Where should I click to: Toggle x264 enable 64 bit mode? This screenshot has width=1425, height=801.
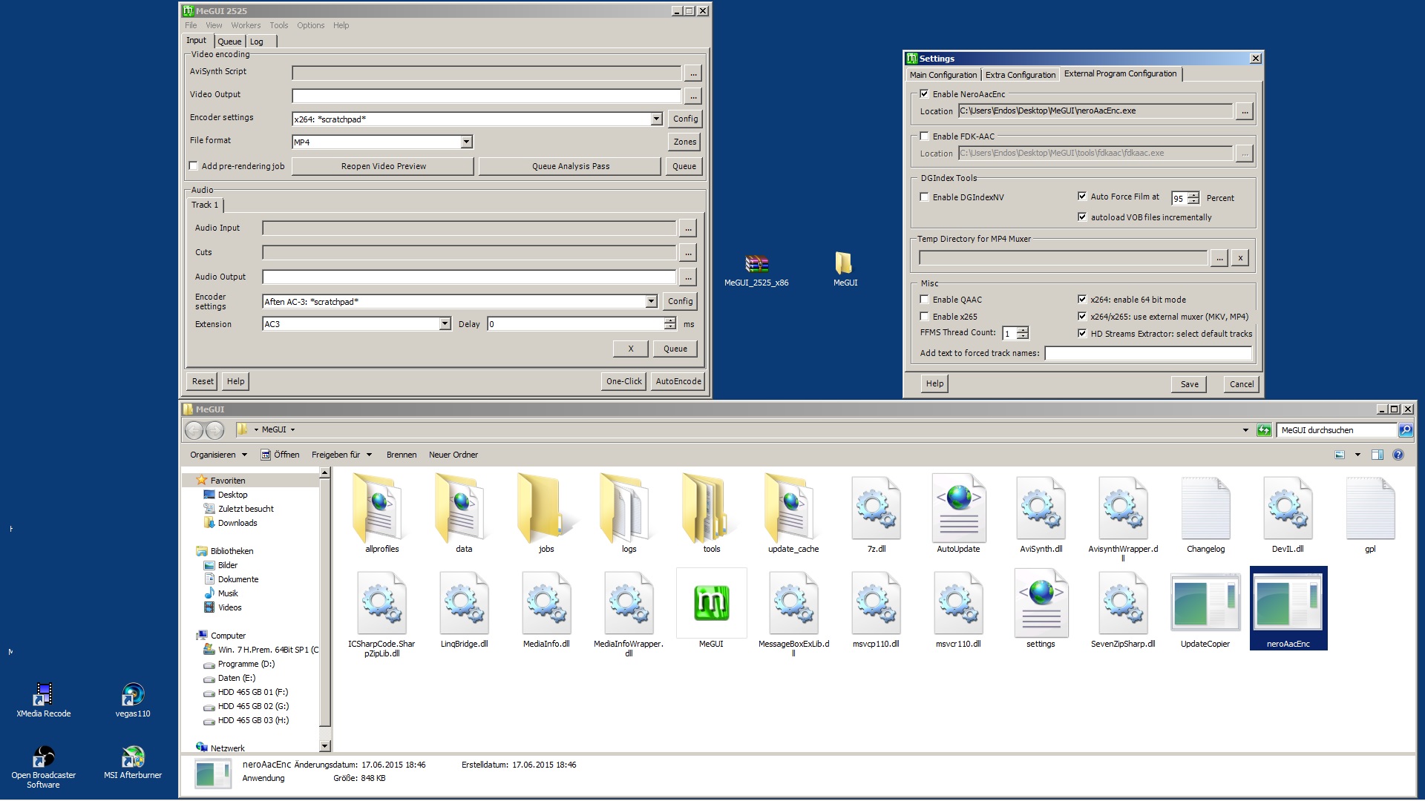coord(1082,299)
